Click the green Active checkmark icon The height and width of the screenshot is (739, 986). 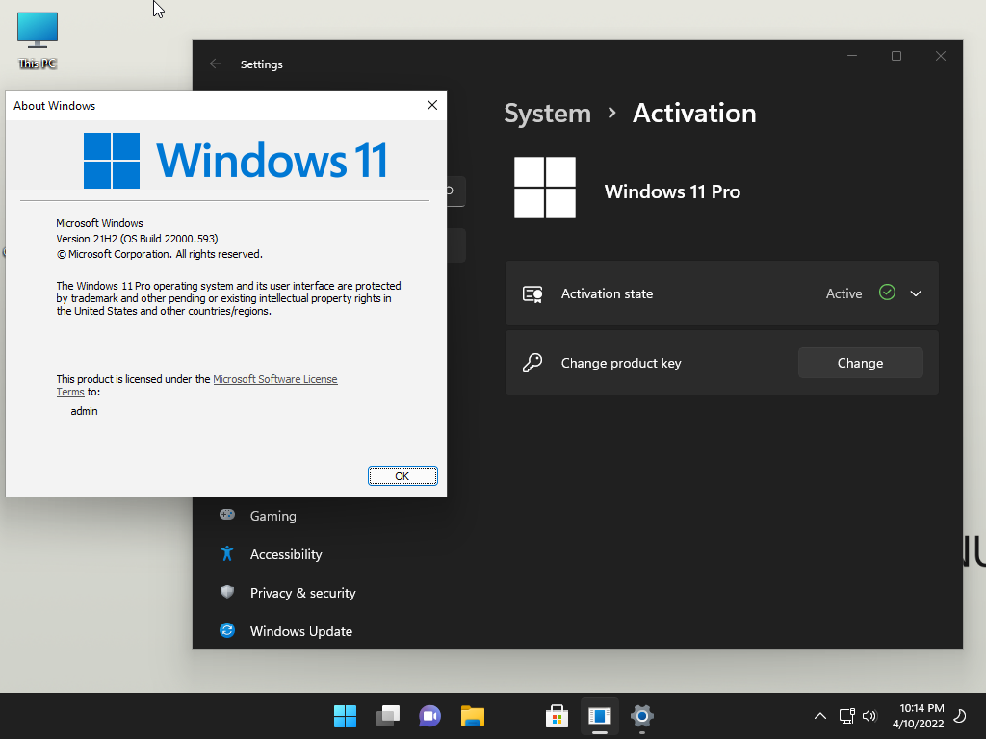tap(887, 293)
